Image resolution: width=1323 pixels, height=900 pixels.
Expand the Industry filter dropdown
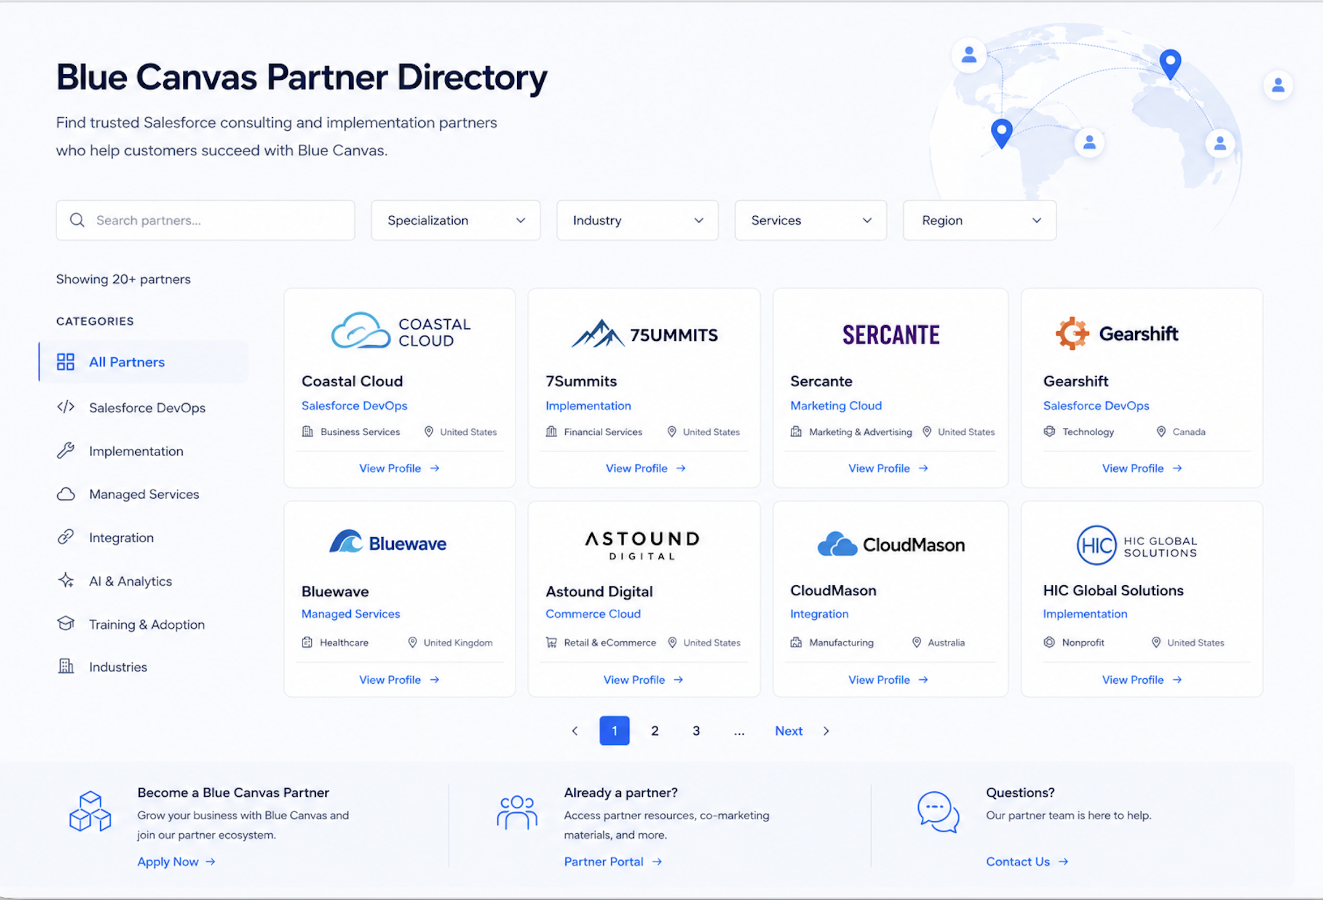coord(637,220)
